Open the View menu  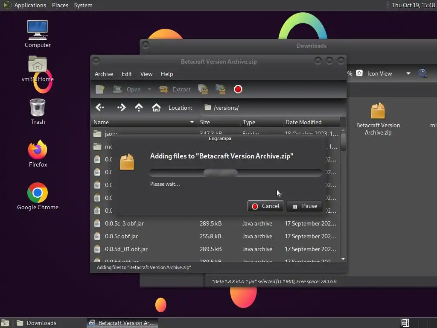(x=146, y=74)
